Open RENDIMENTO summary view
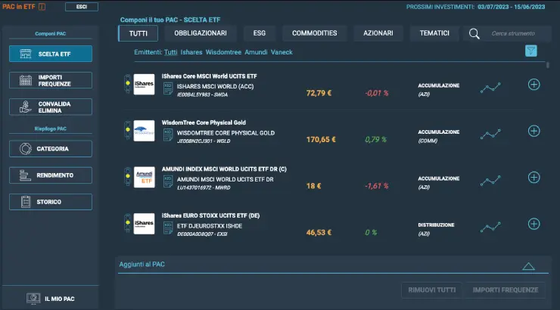Screen dimensions: 560x310 click(51, 175)
